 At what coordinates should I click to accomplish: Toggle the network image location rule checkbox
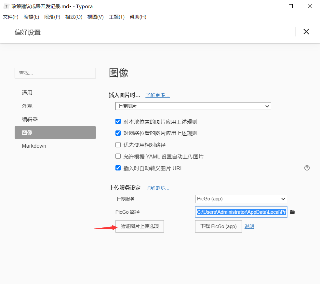(118, 133)
